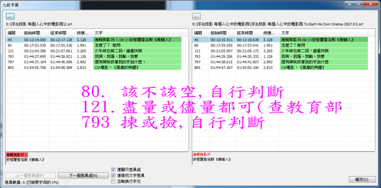
Task: Click right pane number cell 43
Action: 197,39
